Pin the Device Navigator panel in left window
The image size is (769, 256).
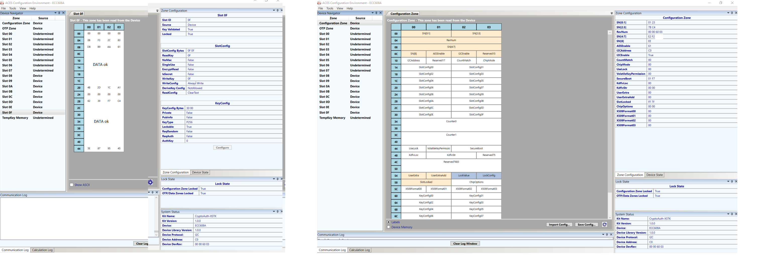[x=59, y=13]
